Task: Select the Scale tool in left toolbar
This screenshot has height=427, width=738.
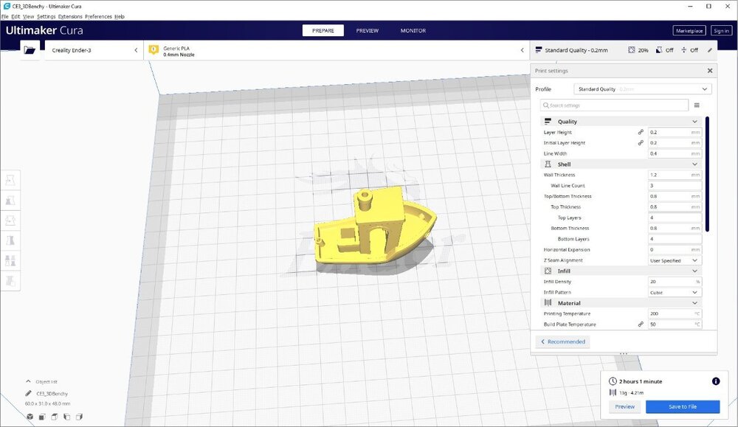Action: point(10,201)
